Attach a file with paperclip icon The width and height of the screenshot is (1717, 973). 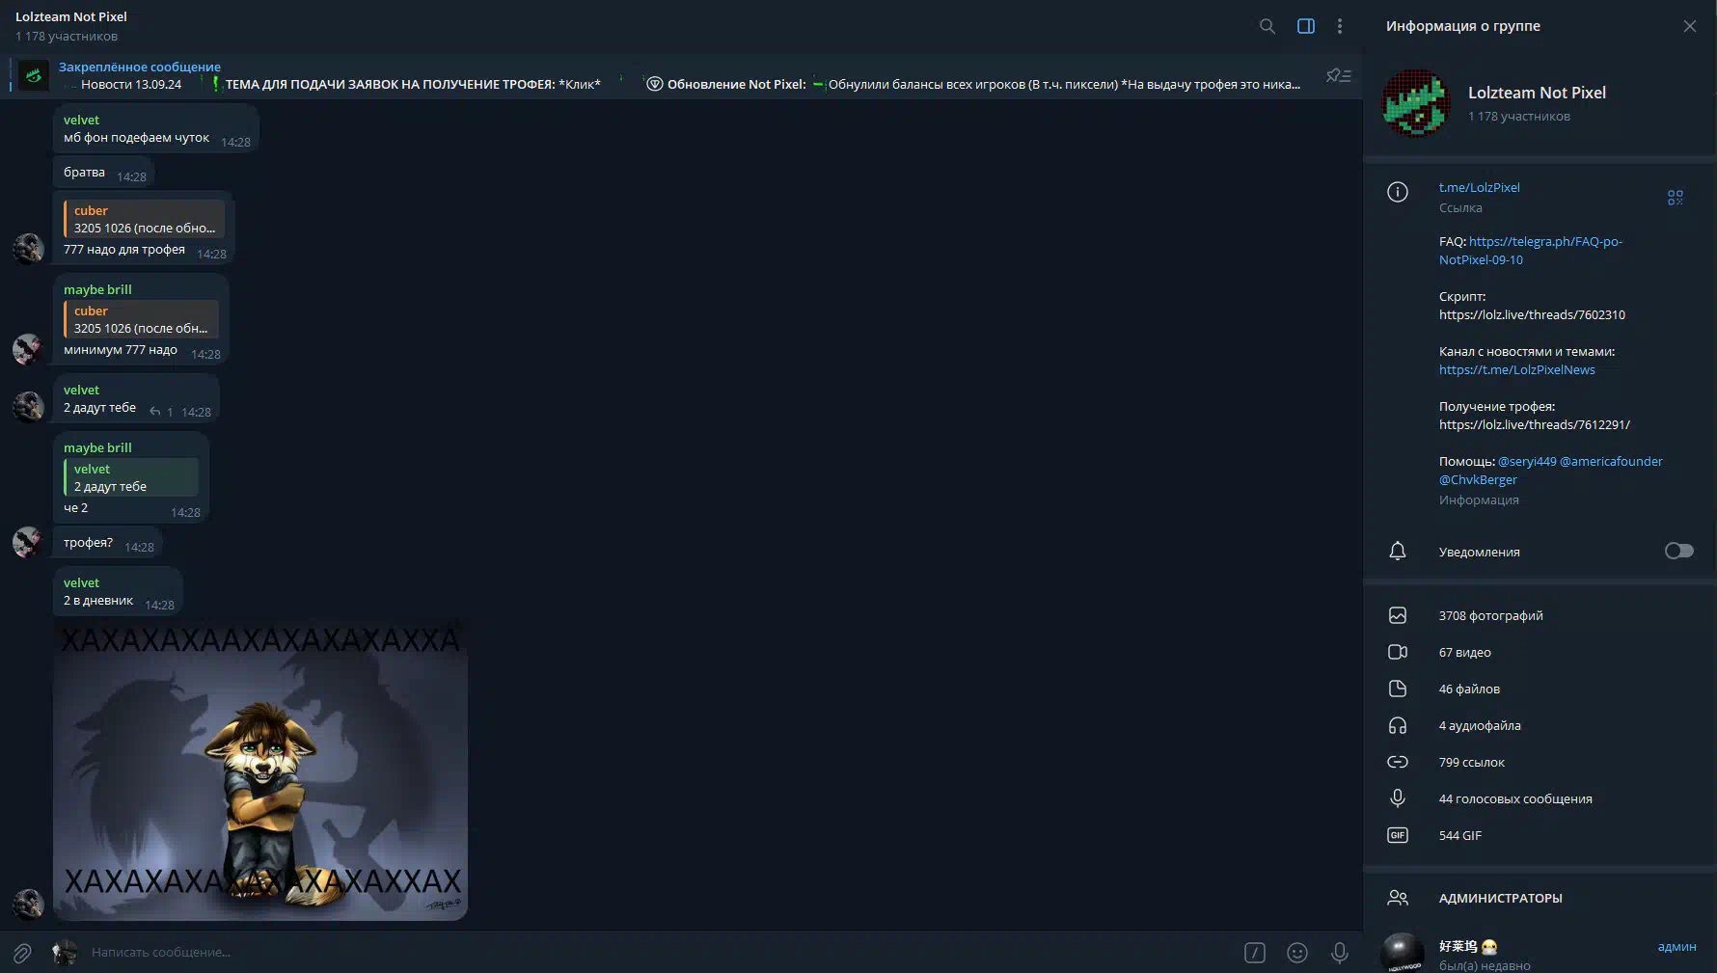(x=22, y=953)
